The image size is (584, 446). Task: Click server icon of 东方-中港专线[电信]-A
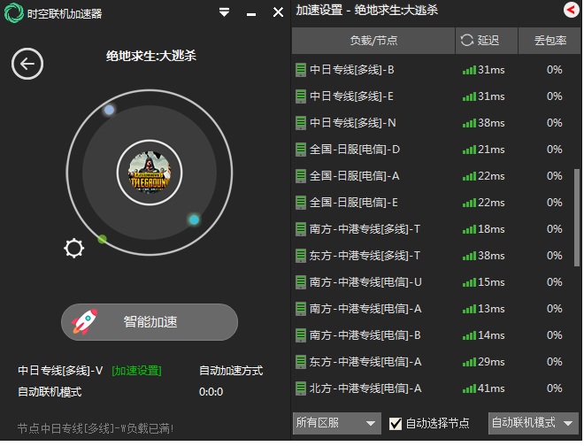[x=300, y=362]
